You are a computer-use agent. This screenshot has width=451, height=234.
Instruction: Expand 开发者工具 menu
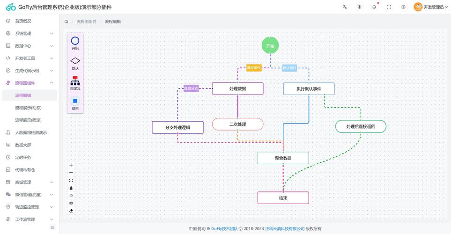click(x=30, y=58)
